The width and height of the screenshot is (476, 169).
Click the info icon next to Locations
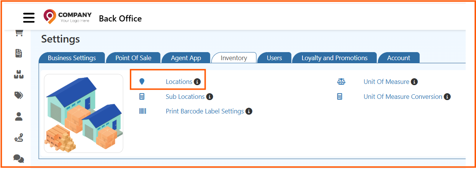[x=197, y=82]
